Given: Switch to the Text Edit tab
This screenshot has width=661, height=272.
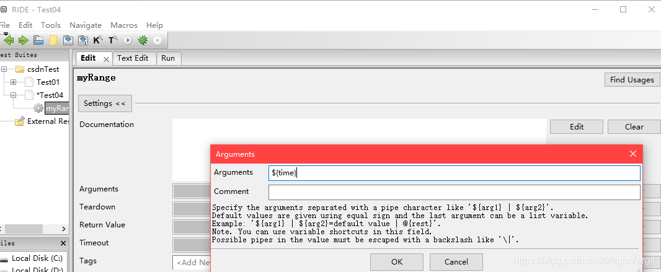Looking at the screenshot, I should click(x=133, y=58).
